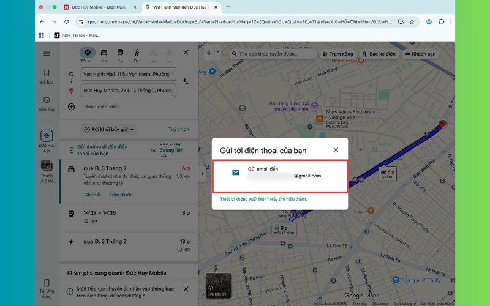The height and width of the screenshot is (306, 490).
Task: Go back in browser history
Action: point(42,21)
